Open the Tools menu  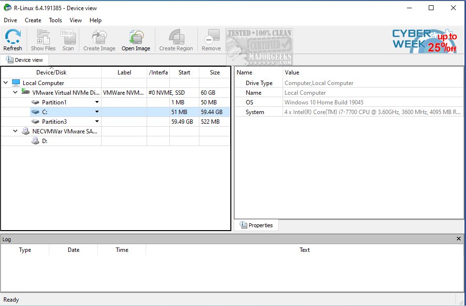pyautogui.click(x=55, y=20)
